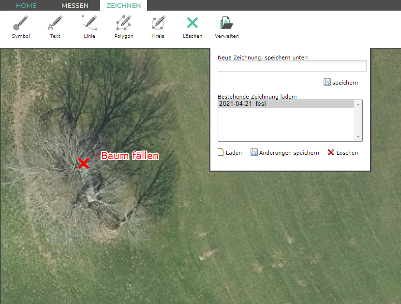Choose the Polygon drawing tool
The width and height of the screenshot is (401, 304).
click(x=124, y=24)
